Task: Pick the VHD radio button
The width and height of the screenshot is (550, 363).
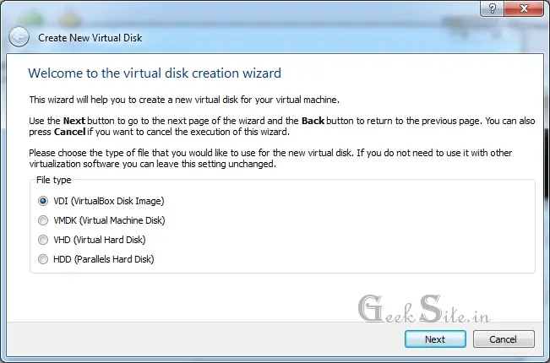Action: click(x=43, y=240)
